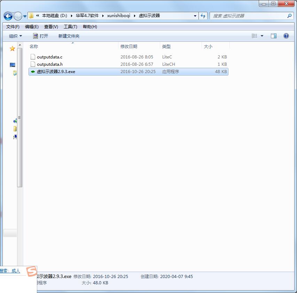
Task: Click the Sogou input method S icon
Action: (32, 271)
